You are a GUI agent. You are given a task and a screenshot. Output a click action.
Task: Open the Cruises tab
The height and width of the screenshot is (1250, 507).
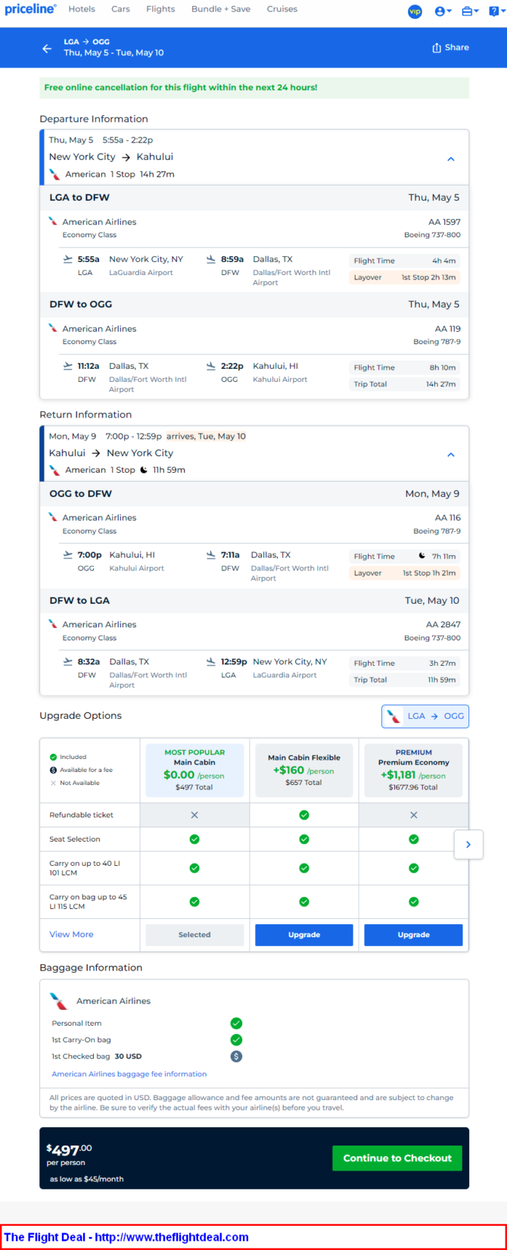(x=282, y=9)
